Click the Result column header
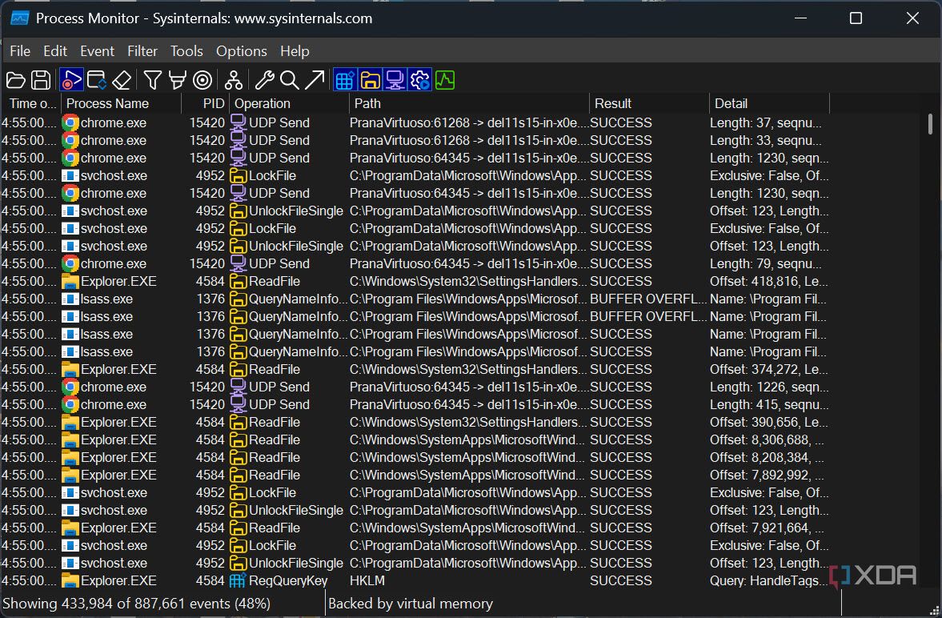Viewport: 942px width, 618px height. tap(613, 103)
